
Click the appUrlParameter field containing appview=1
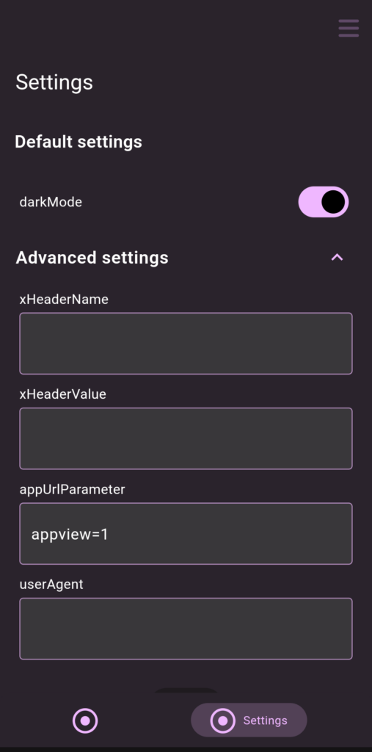[186, 533]
